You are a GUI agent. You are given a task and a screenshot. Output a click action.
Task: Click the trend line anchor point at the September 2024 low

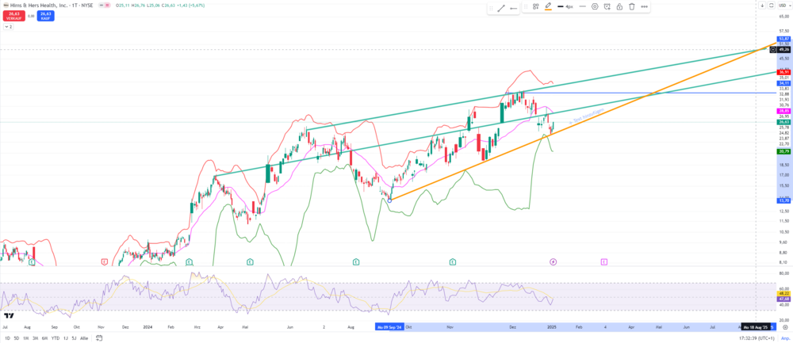coord(389,200)
